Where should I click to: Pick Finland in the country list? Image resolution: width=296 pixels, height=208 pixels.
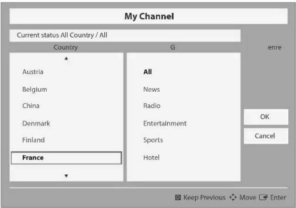pyautogui.click(x=34, y=140)
